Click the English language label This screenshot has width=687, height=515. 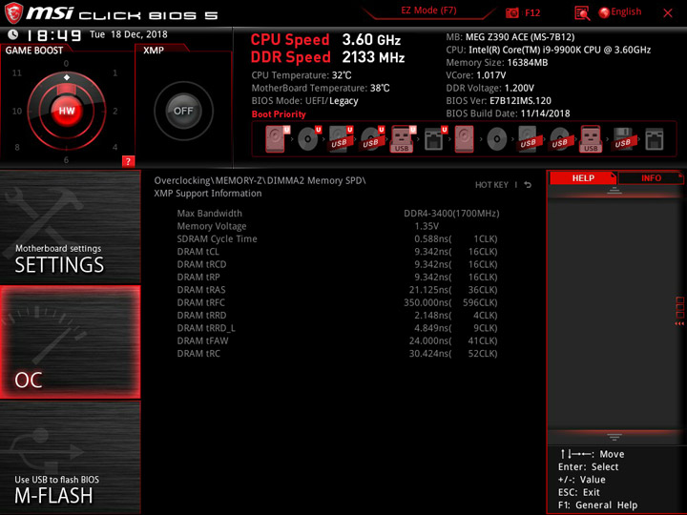(x=626, y=11)
